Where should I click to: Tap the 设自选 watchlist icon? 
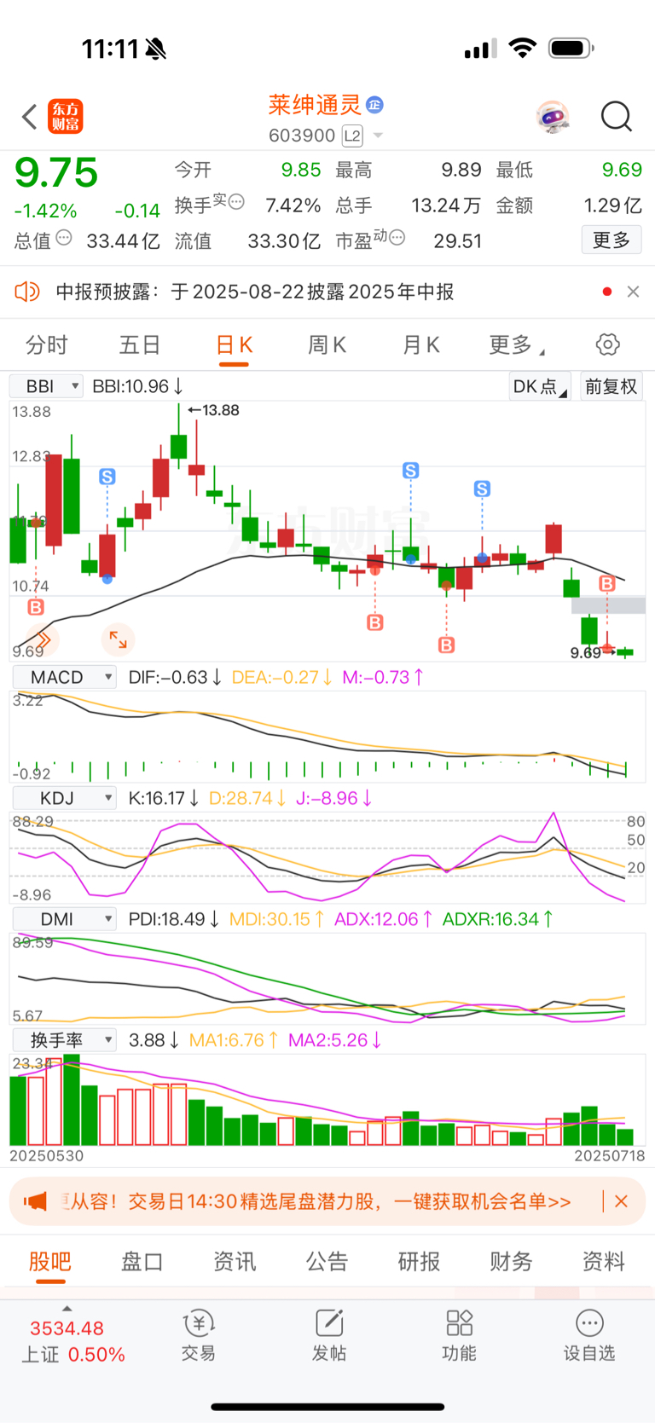tap(589, 1336)
